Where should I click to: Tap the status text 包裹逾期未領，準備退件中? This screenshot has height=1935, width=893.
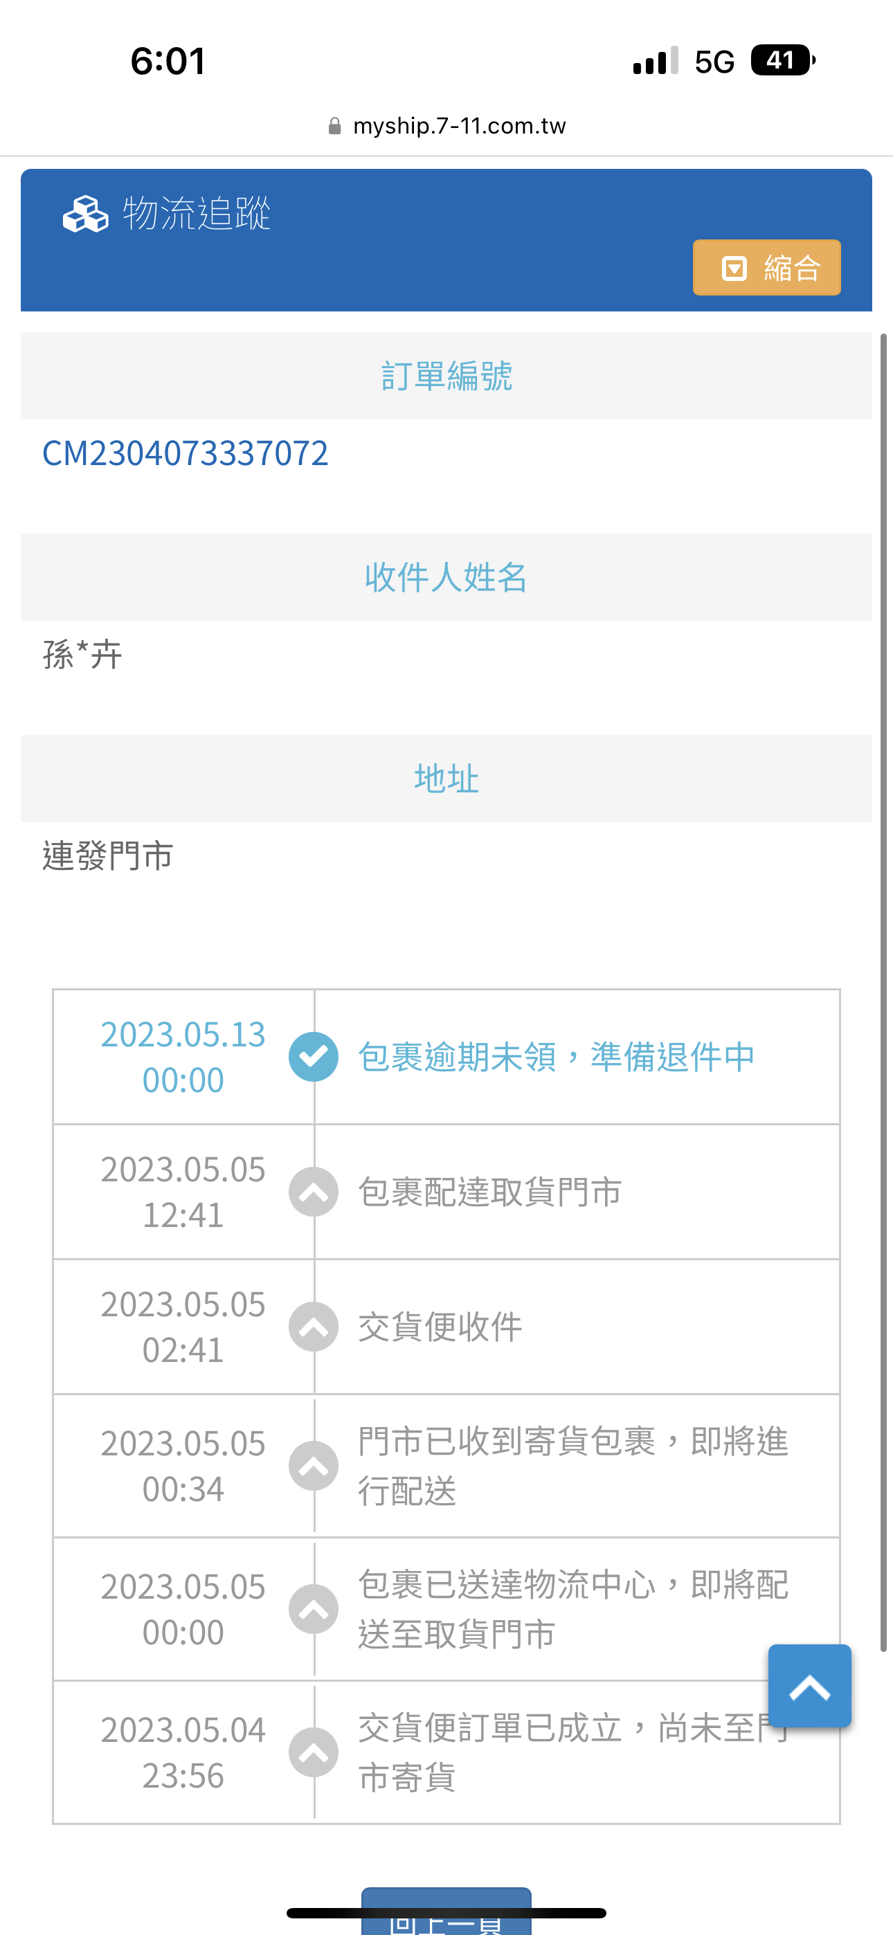click(557, 1057)
